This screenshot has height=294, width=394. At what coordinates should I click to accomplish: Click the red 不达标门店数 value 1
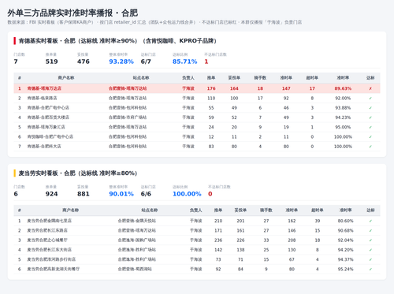coord(206,61)
